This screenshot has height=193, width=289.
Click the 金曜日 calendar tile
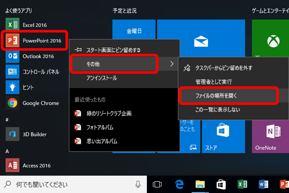click(134, 29)
